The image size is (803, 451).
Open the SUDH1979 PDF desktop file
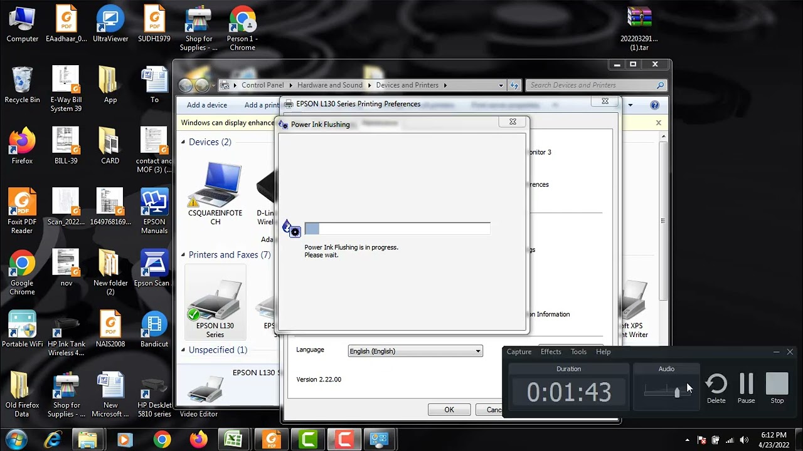[154, 24]
